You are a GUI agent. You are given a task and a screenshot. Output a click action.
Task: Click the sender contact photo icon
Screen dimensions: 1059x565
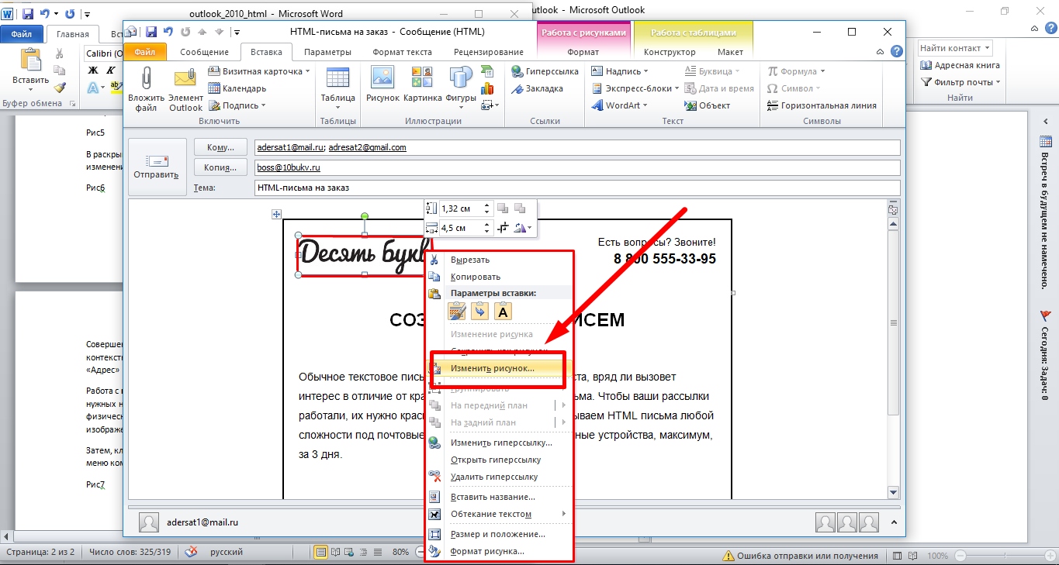click(149, 522)
